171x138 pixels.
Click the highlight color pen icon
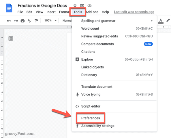point(168,20)
